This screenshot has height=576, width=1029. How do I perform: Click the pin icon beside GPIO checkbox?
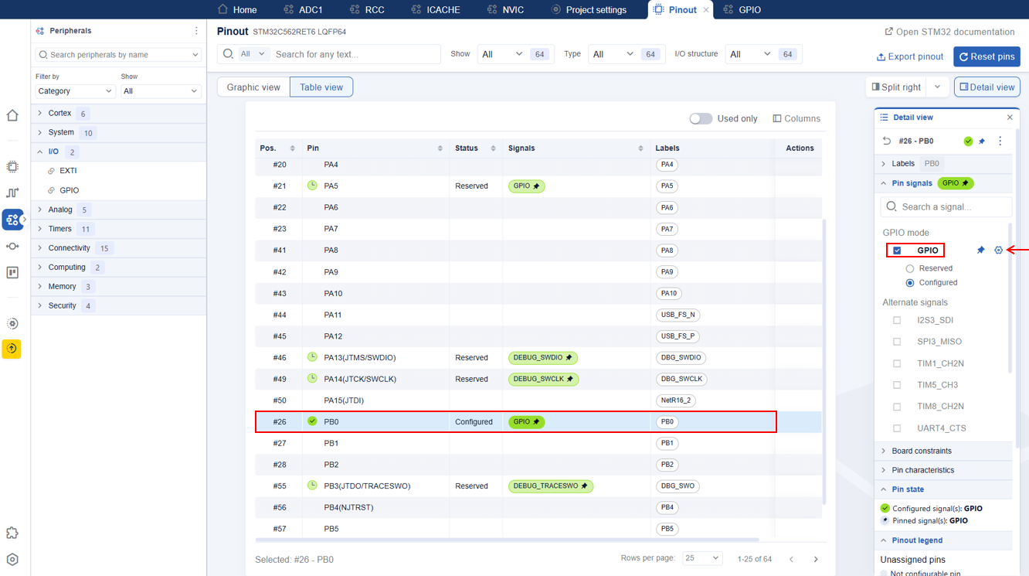(x=980, y=251)
